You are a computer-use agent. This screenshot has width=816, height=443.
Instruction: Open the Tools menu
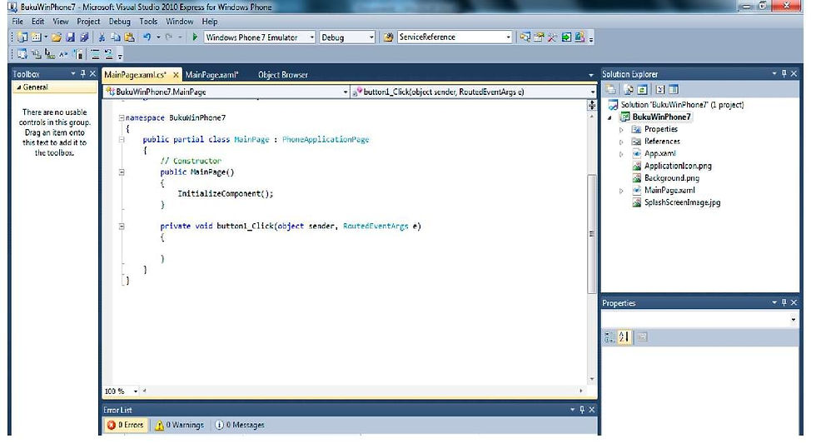(148, 22)
